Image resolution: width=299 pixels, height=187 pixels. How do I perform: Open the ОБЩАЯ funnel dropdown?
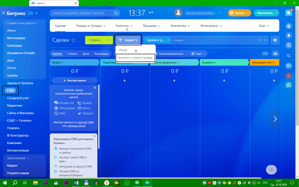[128, 40]
